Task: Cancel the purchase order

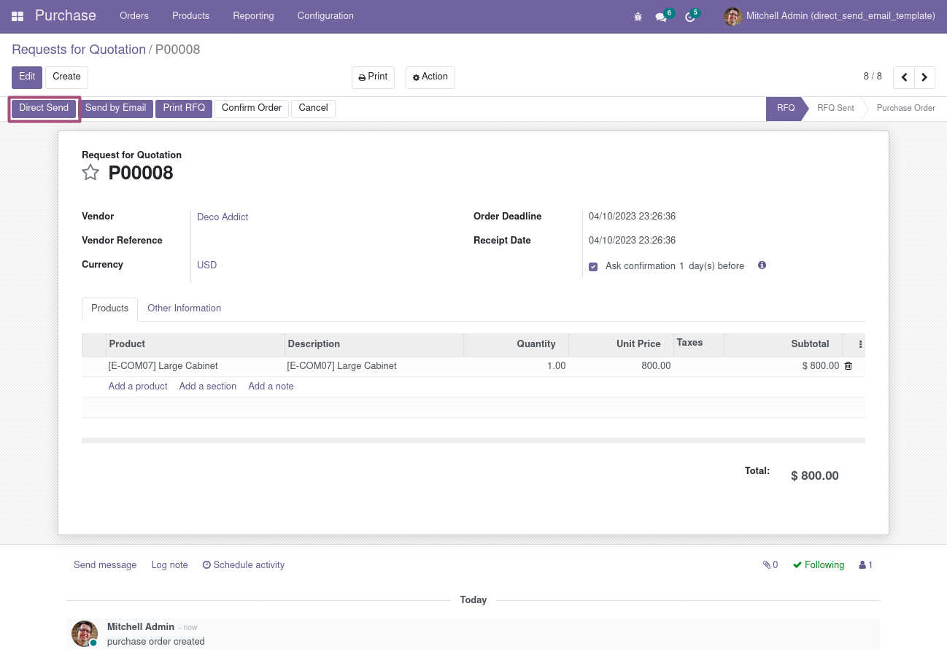Action: [313, 109]
